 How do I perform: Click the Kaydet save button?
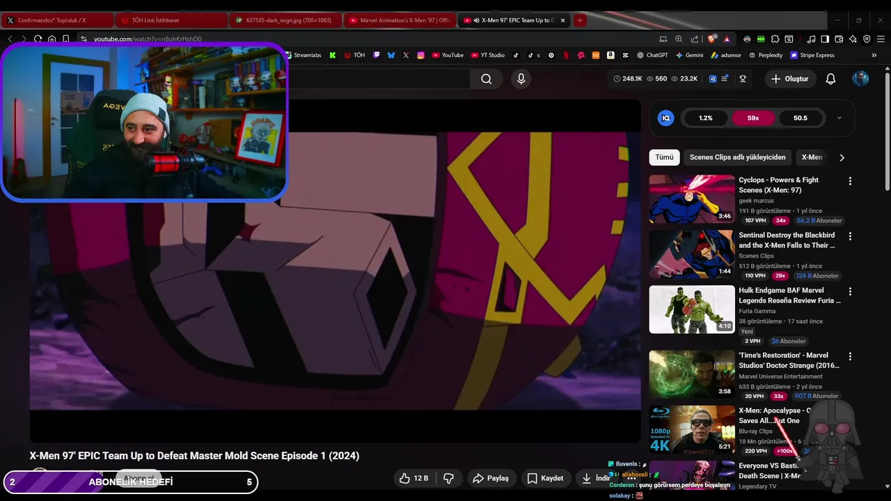pos(545,478)
